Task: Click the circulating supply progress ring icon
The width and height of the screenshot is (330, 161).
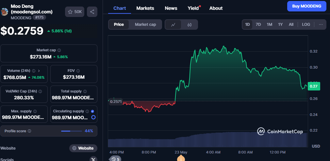Action: point(93,118)
